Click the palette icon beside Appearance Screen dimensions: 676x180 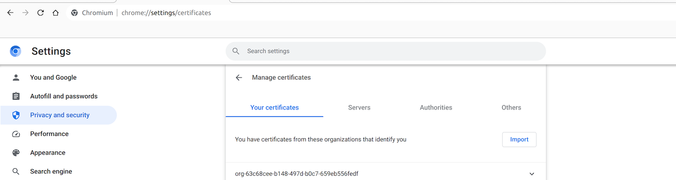pyautogui.click(x=16, y=153)
